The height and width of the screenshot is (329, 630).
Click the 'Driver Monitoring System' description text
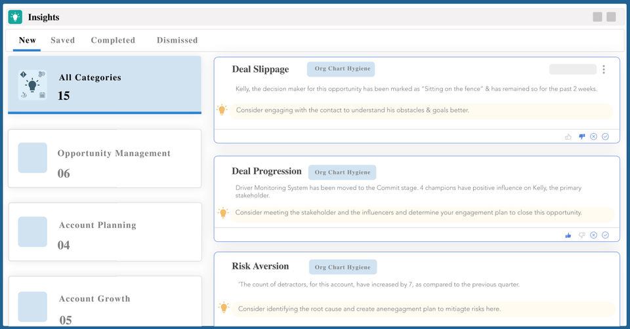pos(408,192)
